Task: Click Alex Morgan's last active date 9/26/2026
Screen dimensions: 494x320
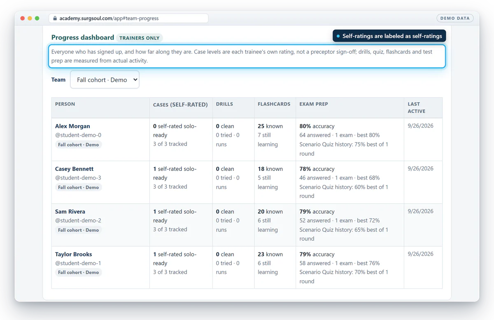Action: click(420, 126)
